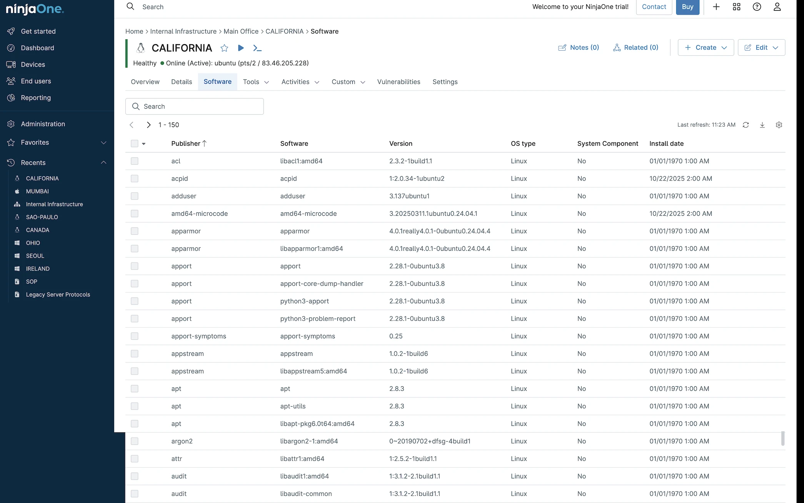Screen dimensions: 804x503
Task: Click the run play icon
Action: tap(241, 48)
